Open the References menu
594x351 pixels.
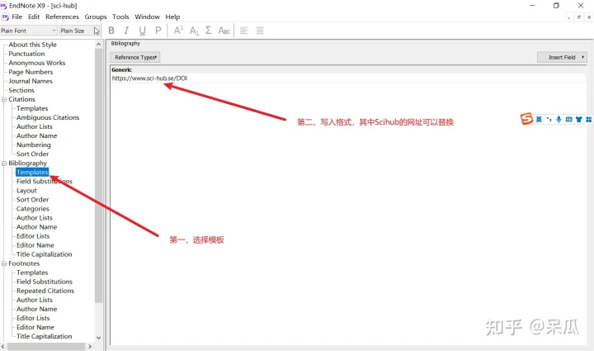point(62,17)
